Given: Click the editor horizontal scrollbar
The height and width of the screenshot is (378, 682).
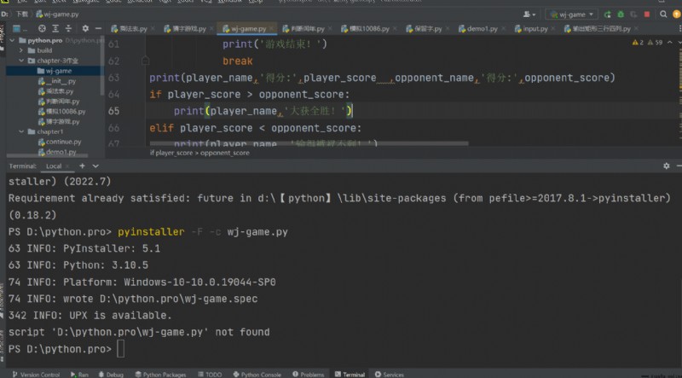Looking at the screenshot, I should (309, 142).
